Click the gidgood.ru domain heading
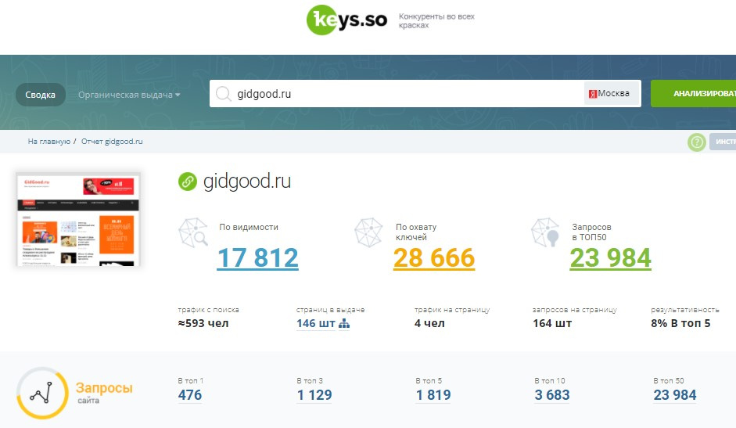 (247, 182)
